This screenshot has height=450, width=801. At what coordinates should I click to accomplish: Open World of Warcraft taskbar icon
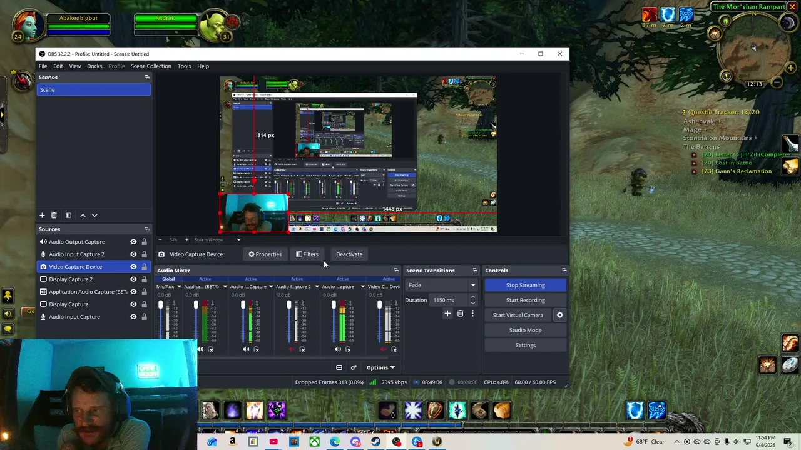437,442
